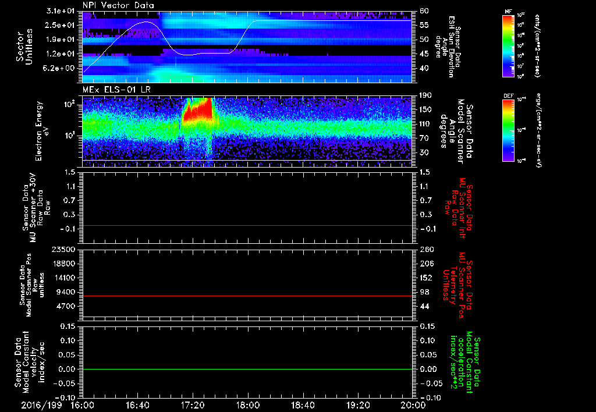The width and height of the screenshot is (596, 412).
Task: Click the 190 scanner angle tick
Action: pos(427,95)
